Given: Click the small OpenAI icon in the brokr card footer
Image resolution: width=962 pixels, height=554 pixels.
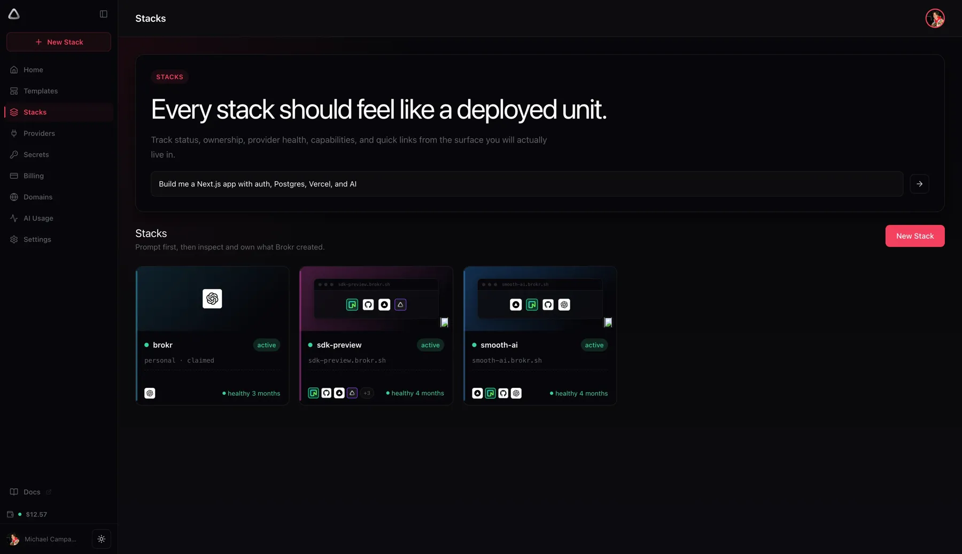Looking at the screenshot, I should pyautogui.click(x=150, y=393).
